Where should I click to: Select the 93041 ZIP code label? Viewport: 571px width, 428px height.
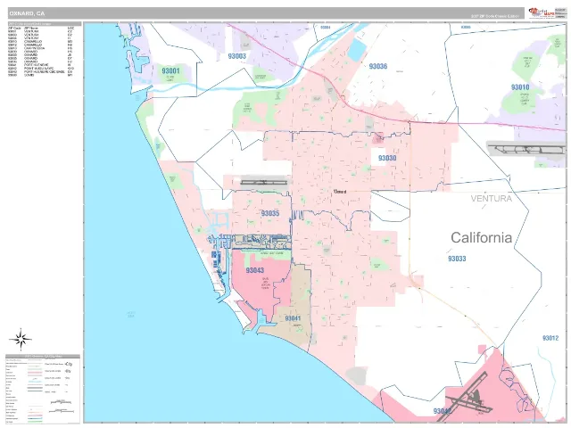click(x=293, y=319)
